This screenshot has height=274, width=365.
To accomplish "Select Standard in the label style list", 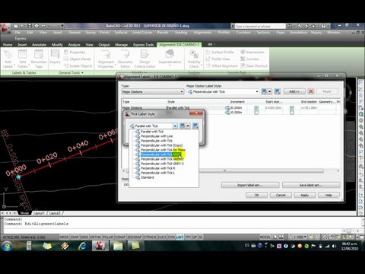I will tap(148, 177).
